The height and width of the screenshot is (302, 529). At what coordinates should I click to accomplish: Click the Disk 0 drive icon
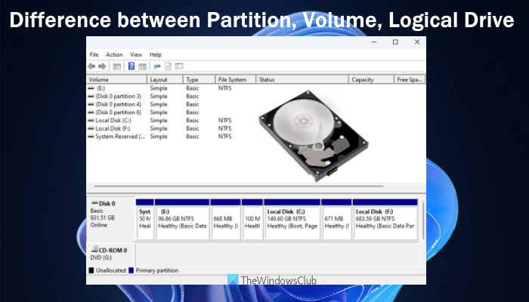(94, 203)
